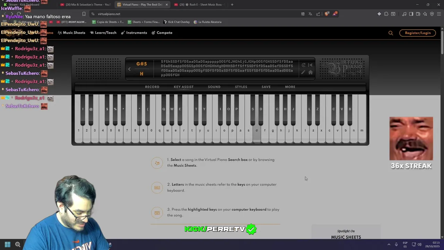The width and height of the screenshot is (444, 250).
Task: Click the tab search icon in browser toolbar
Action: [x=393, y=14]
